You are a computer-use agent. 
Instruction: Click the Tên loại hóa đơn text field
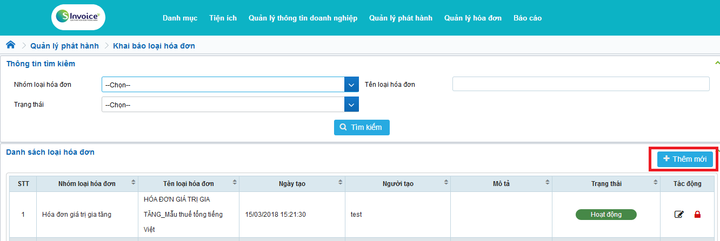coord(581,84)
